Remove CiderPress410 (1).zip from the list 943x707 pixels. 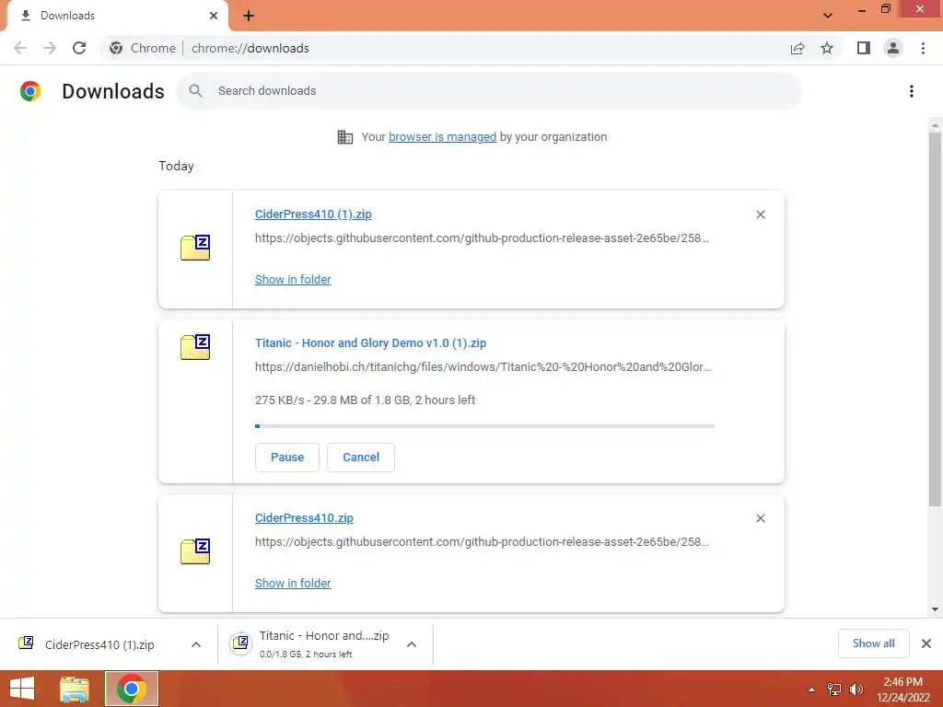coord(761,214)
